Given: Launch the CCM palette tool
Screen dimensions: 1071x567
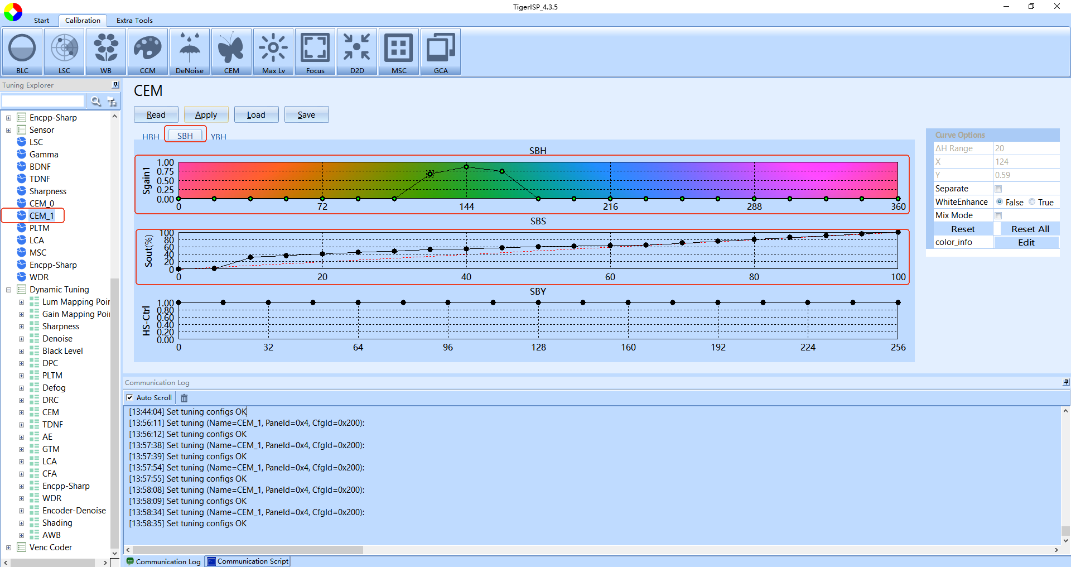Looking at the screenshot, I should (x=148, y=52).
